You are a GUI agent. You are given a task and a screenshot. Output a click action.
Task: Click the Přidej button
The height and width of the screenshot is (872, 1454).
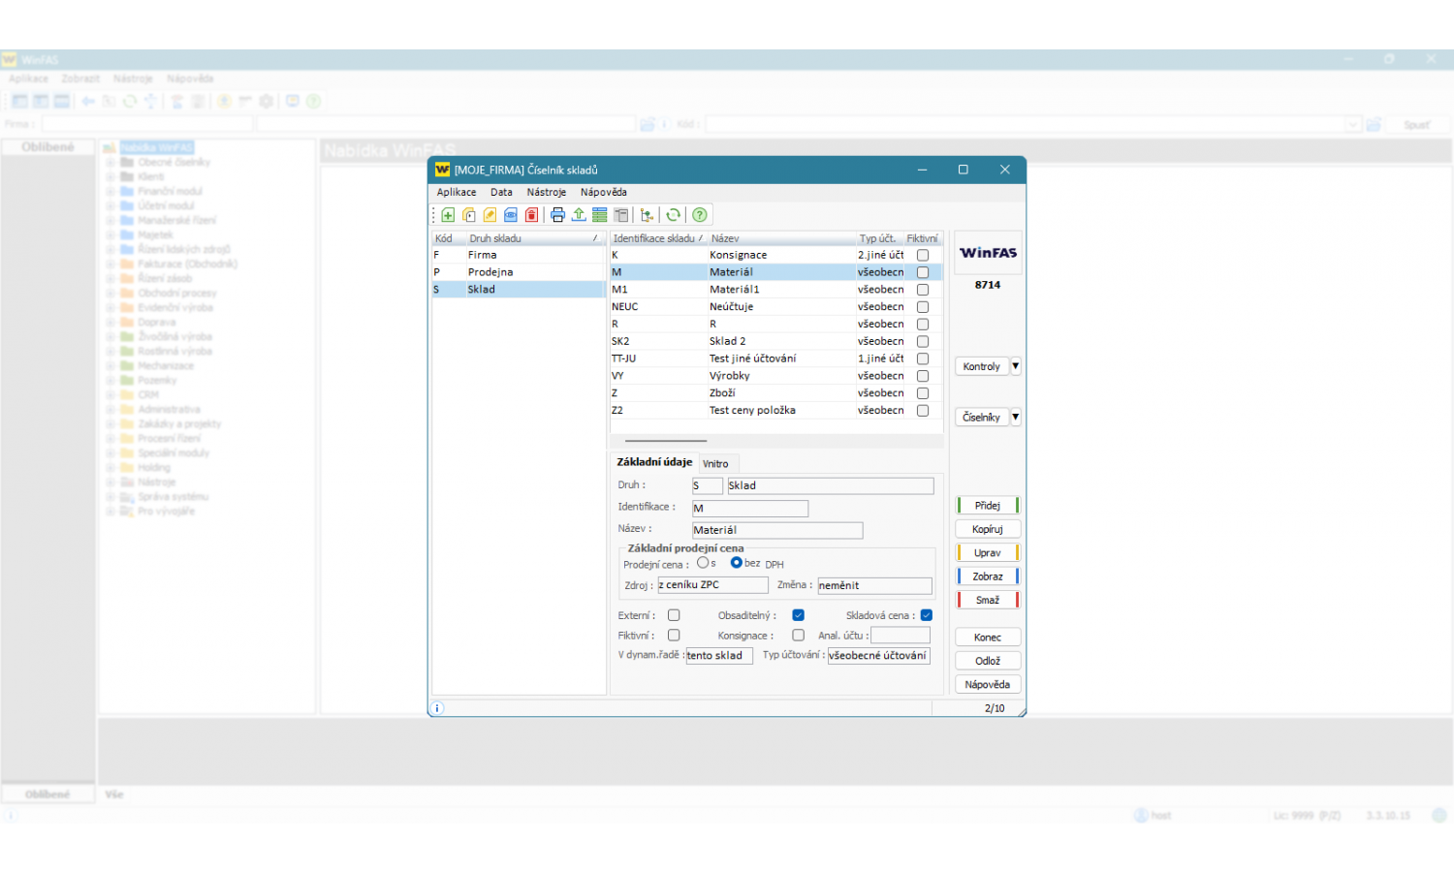[987, 506]
